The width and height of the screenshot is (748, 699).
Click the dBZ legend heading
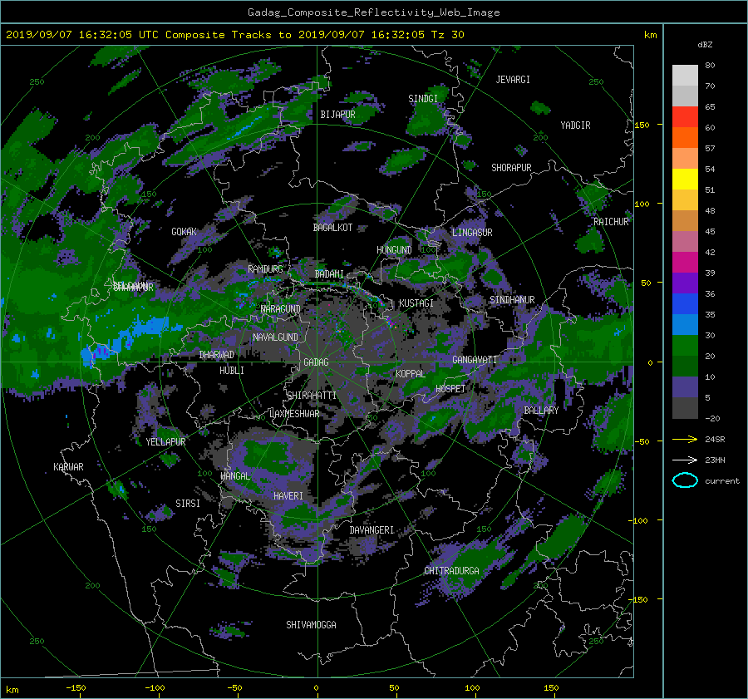[x=705, y=44]
